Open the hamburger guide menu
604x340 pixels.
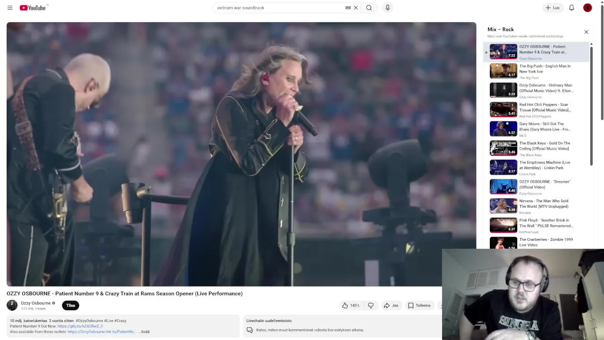tap(9, 8)
